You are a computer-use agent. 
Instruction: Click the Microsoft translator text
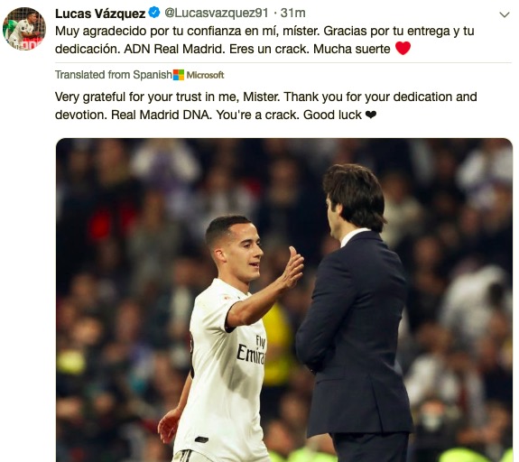coord(205,75)
